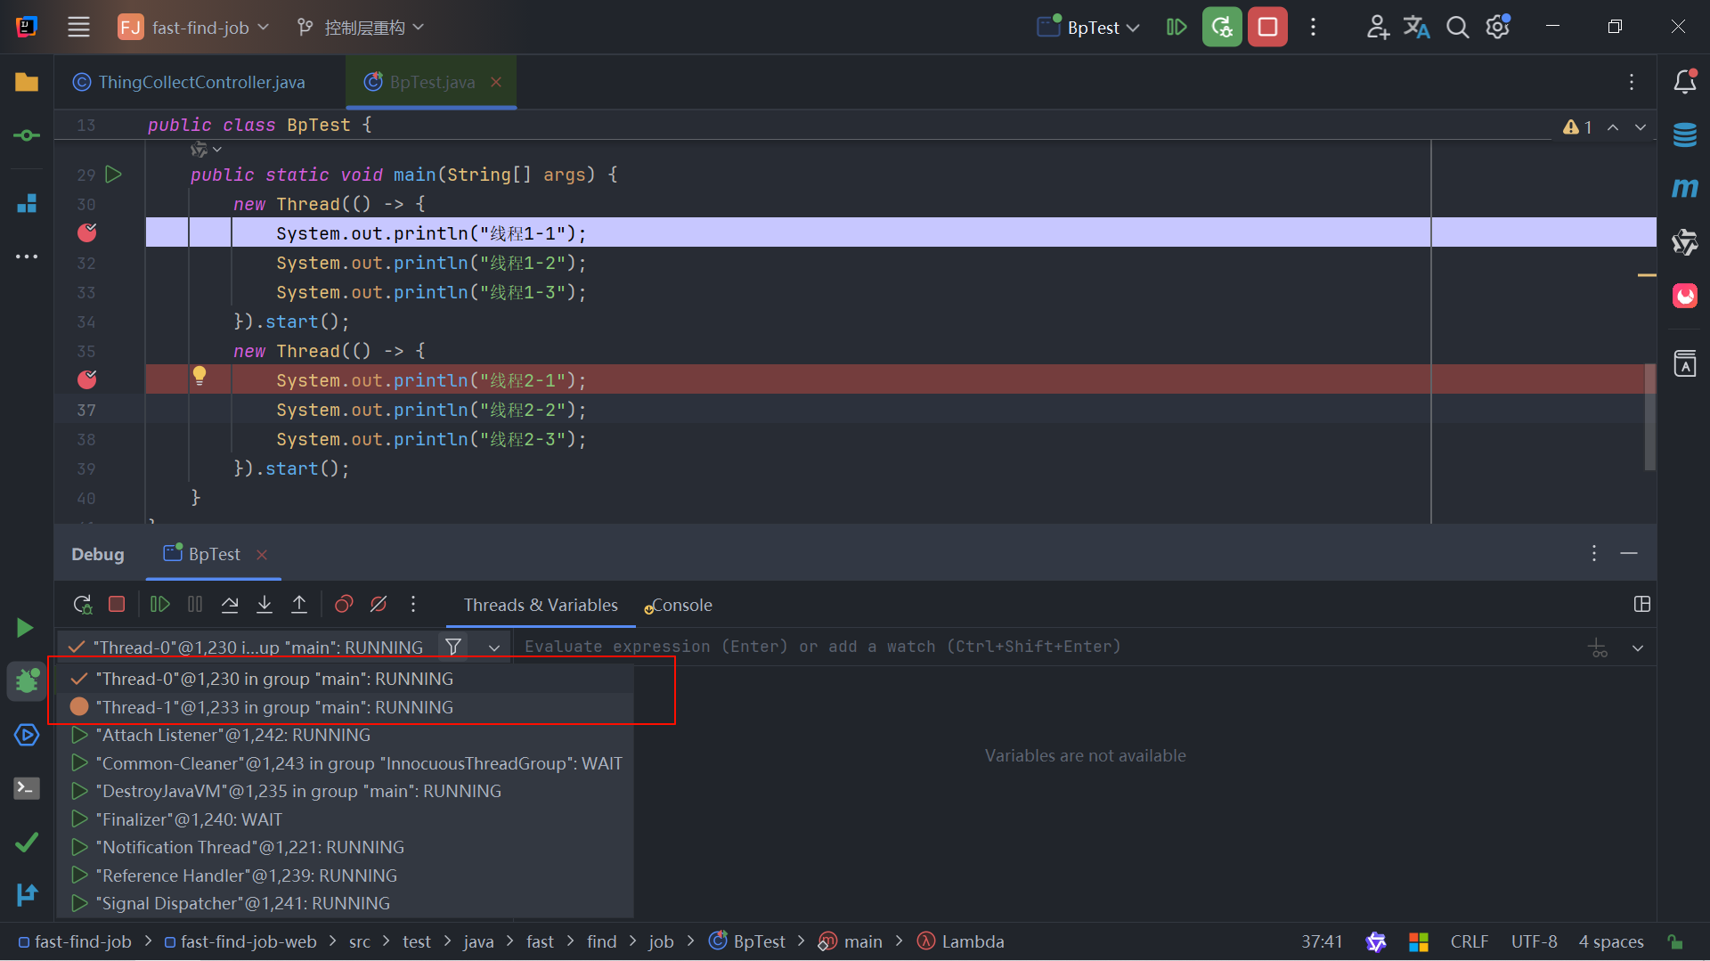Click the quick-fix light bulb
The height and width of the screenshot is (961, 1710).
point(199,376)
